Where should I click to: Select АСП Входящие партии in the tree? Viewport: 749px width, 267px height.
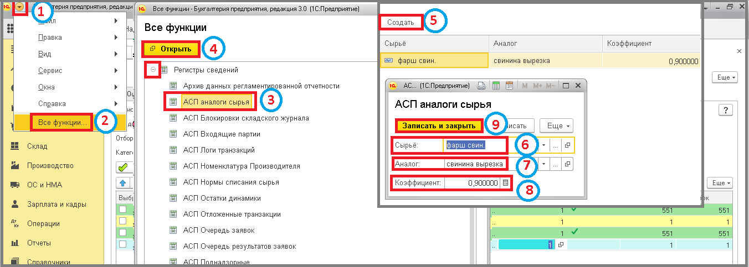tap(222, 134)
